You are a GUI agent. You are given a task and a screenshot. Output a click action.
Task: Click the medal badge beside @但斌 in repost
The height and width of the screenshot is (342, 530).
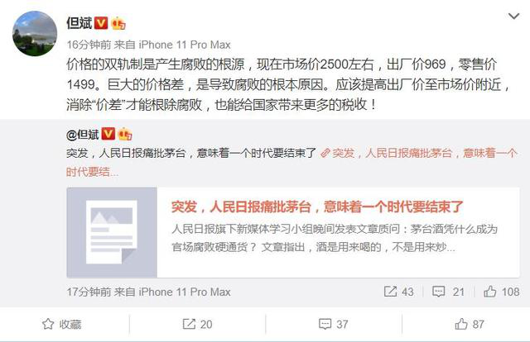click(x=125, y=134)
